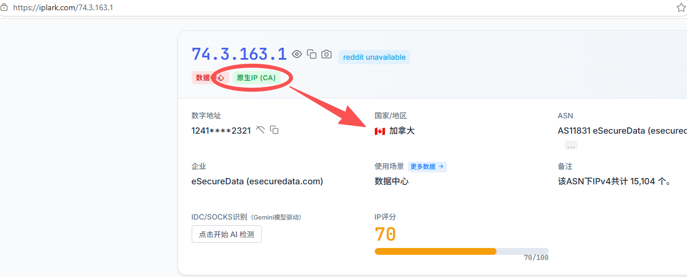This screenshot has height=277, width=687.
Task: Click the reddit unavailable badge
Action: (x=374, y=57)
